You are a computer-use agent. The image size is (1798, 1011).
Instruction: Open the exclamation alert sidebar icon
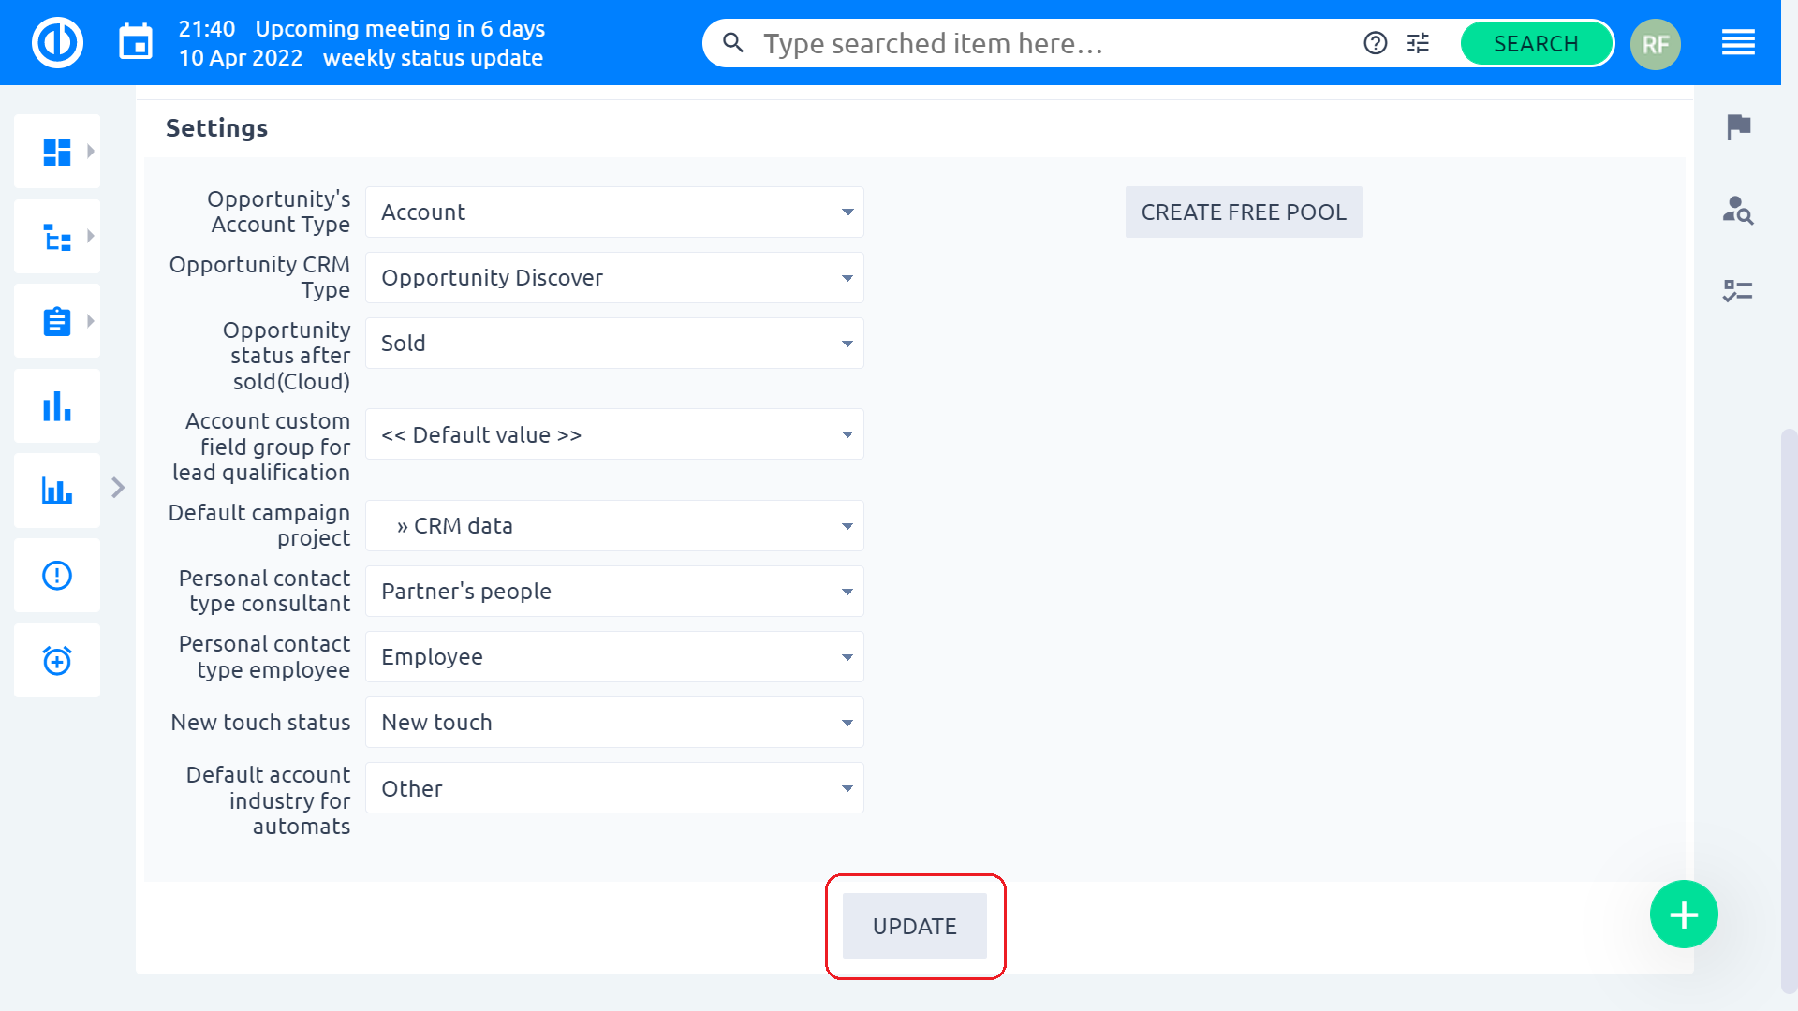click(57, 576)
